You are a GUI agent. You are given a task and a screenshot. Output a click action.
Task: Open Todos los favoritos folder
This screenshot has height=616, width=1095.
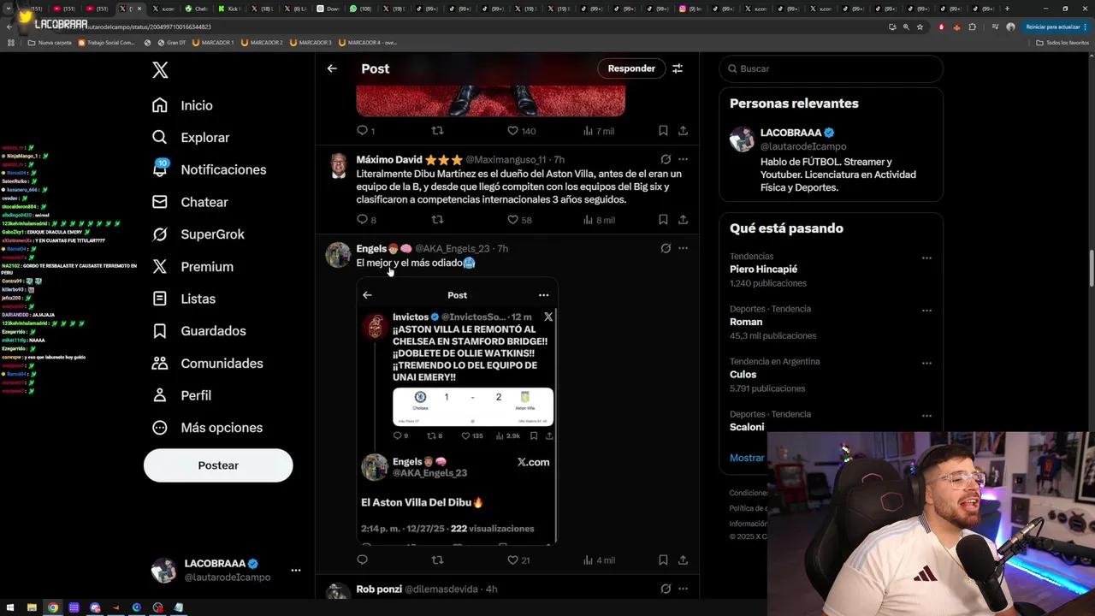pyautogui.click(x=1062, y=42)
